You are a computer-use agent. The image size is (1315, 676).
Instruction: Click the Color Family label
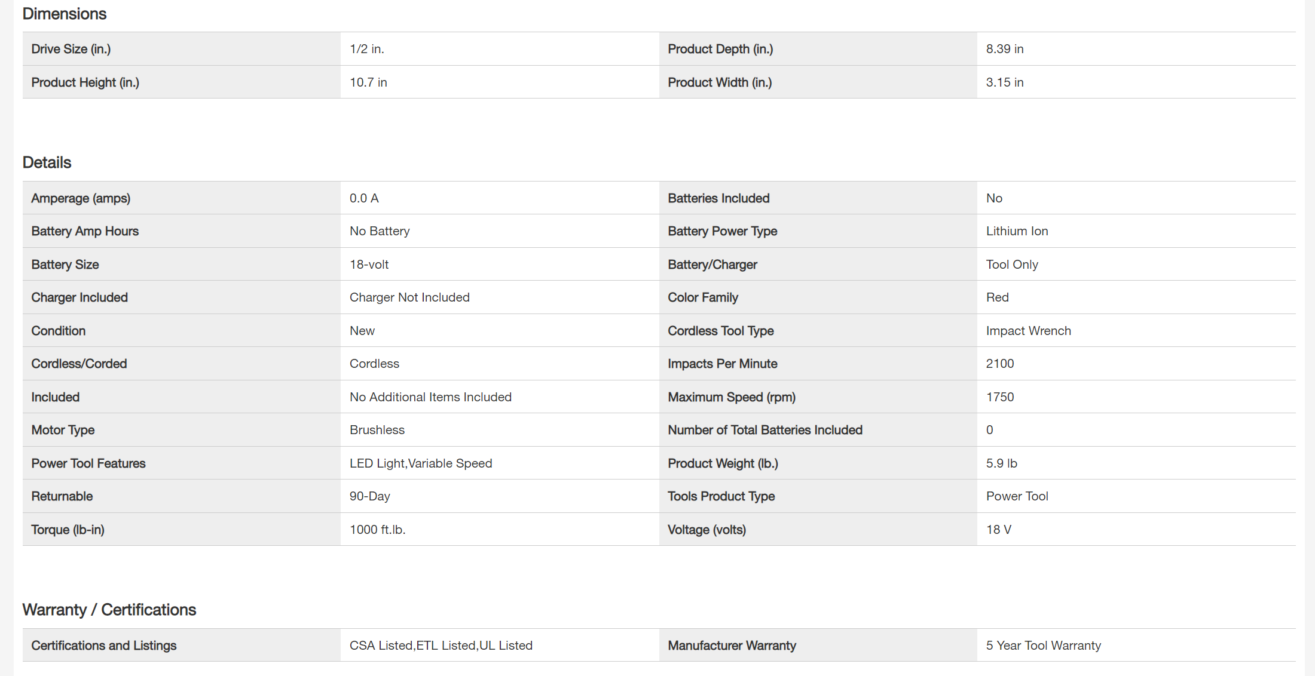(703, 297)
